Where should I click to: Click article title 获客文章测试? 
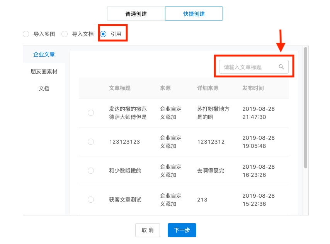[x=125, y=200]
